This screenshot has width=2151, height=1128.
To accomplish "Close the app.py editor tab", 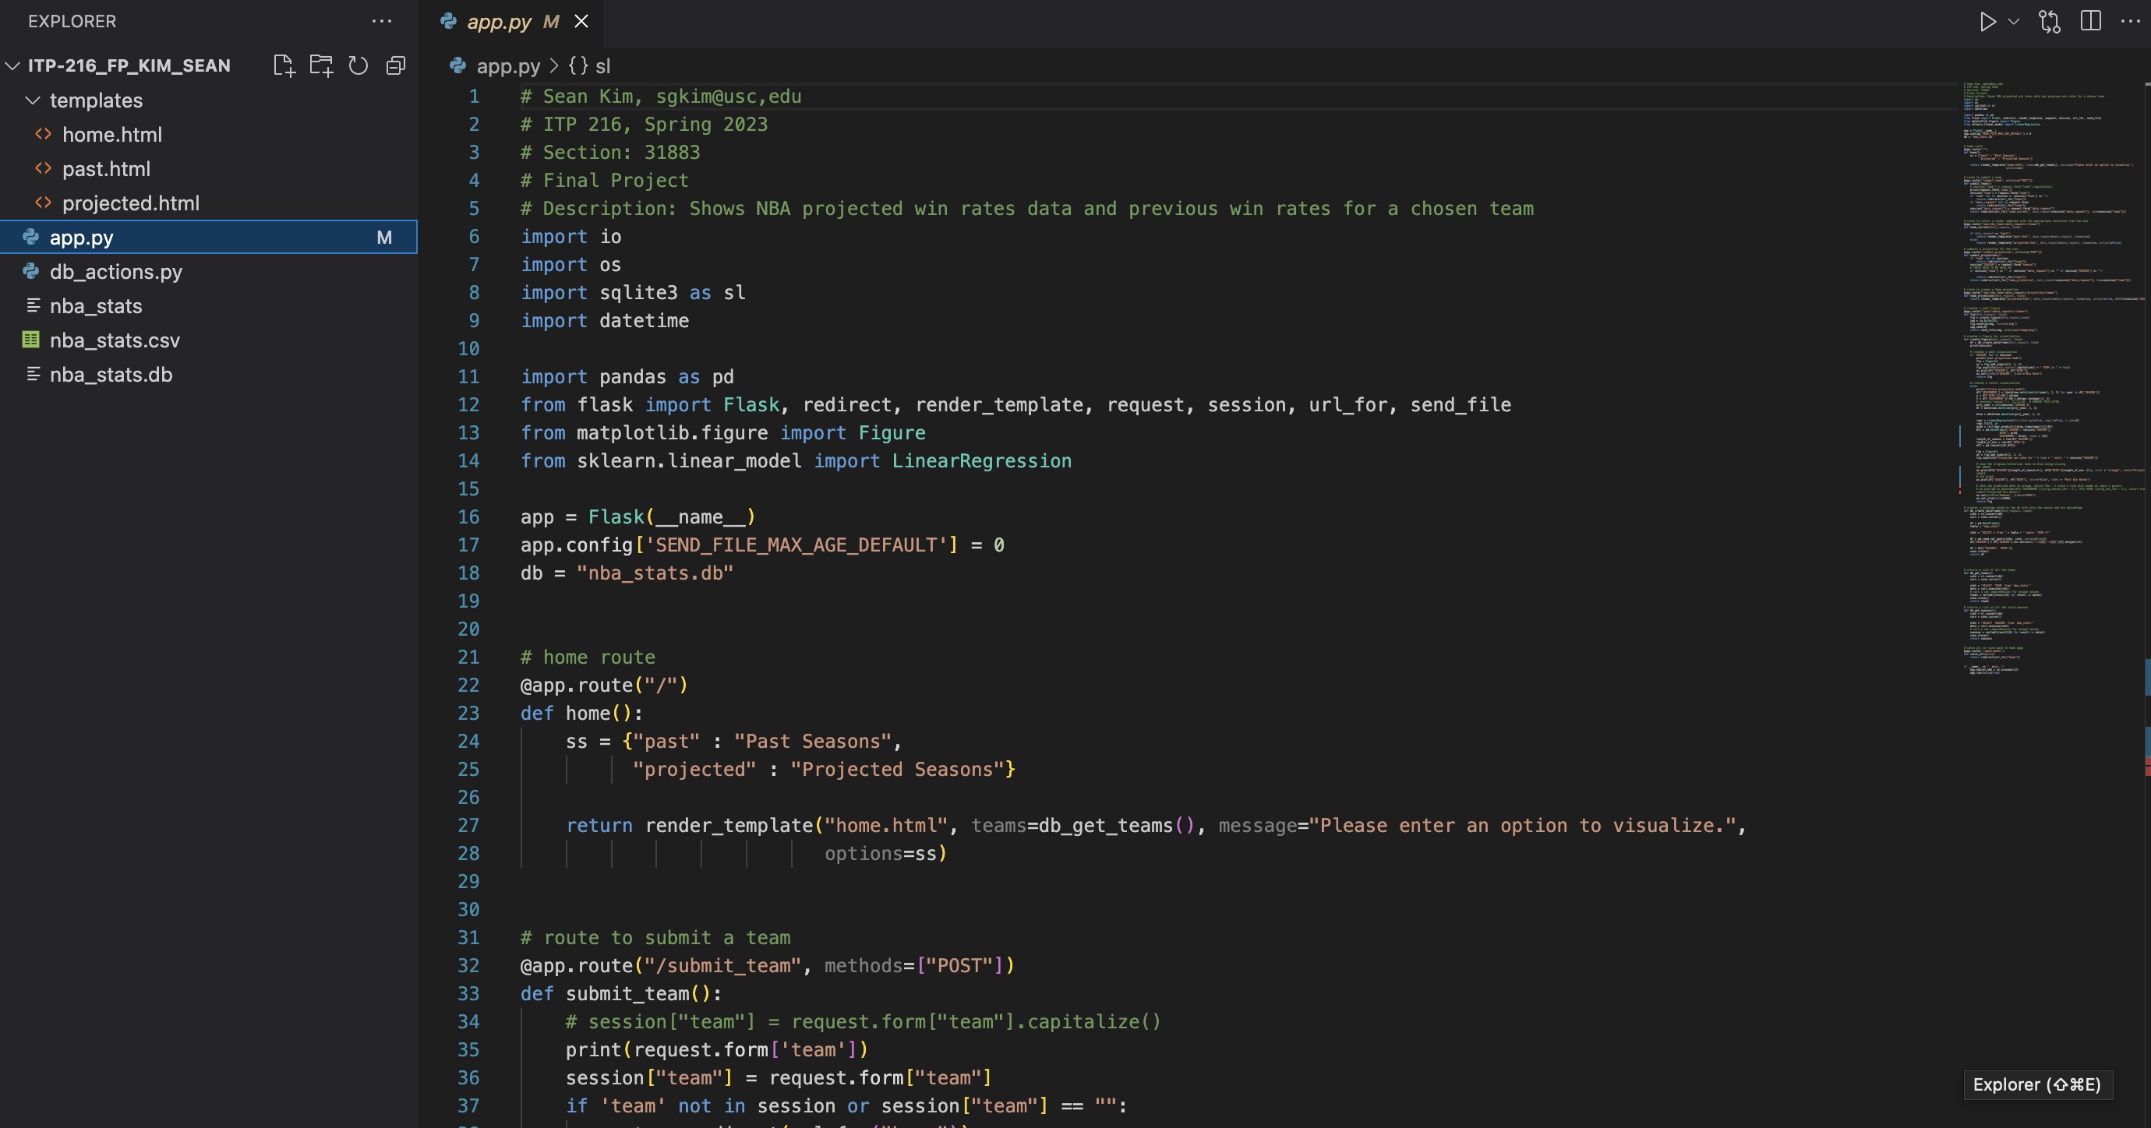I will 581,22.
